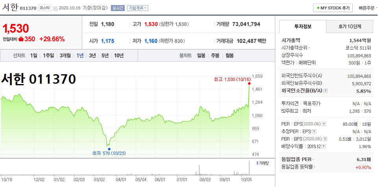The image size is (378, 187).
Task: Click the 시가총액 value 1,544억원
Action: pos(360,40)
